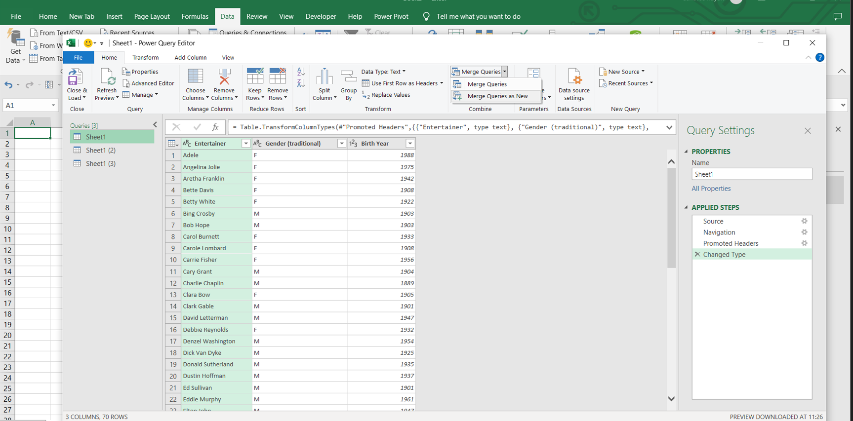The image size is (853, 421).
Task: Sort ascending using the A-Z icon
Action: (301, 72)
